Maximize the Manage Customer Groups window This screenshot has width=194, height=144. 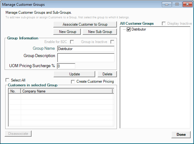177,5
